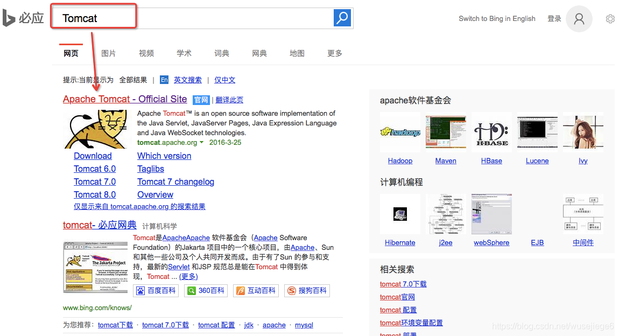Open the Download sublink
This screenshot has height=336, width=619.
click(x=93, y=156)
